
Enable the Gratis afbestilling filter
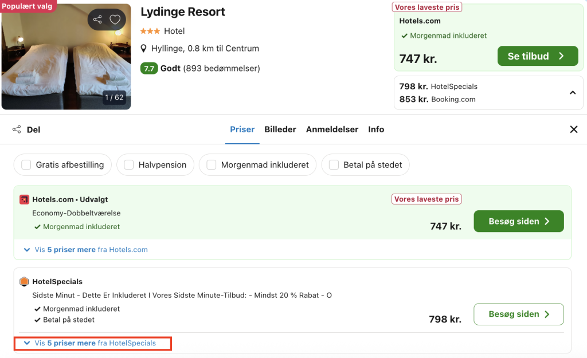coord(26,165)
